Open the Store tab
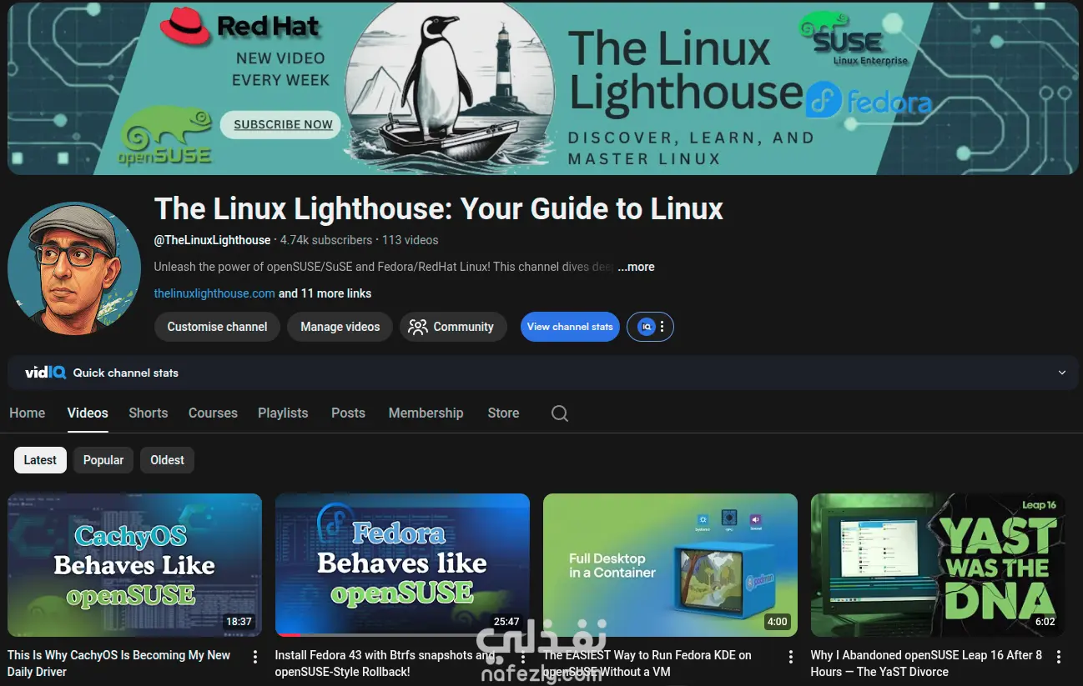The image size is (1083, 686). pyautogui.click(x=503, y=413)
